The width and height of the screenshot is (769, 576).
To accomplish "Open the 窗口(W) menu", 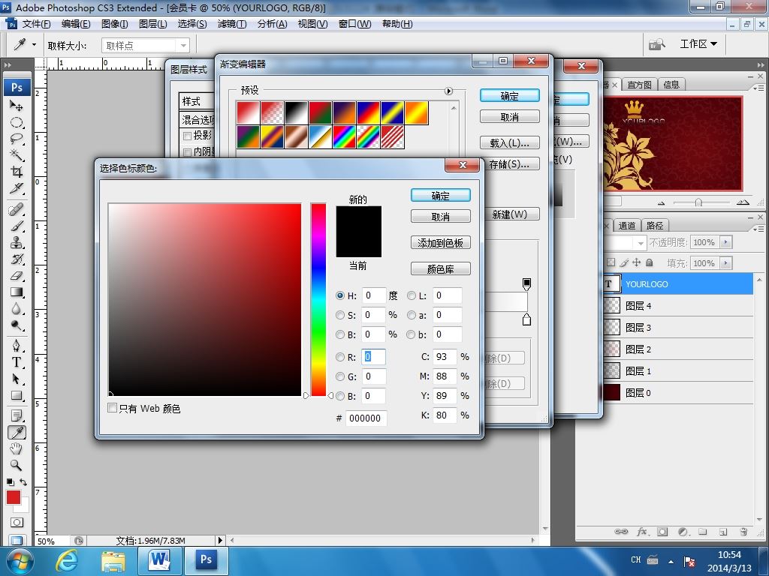I will [x=354, y=24].
